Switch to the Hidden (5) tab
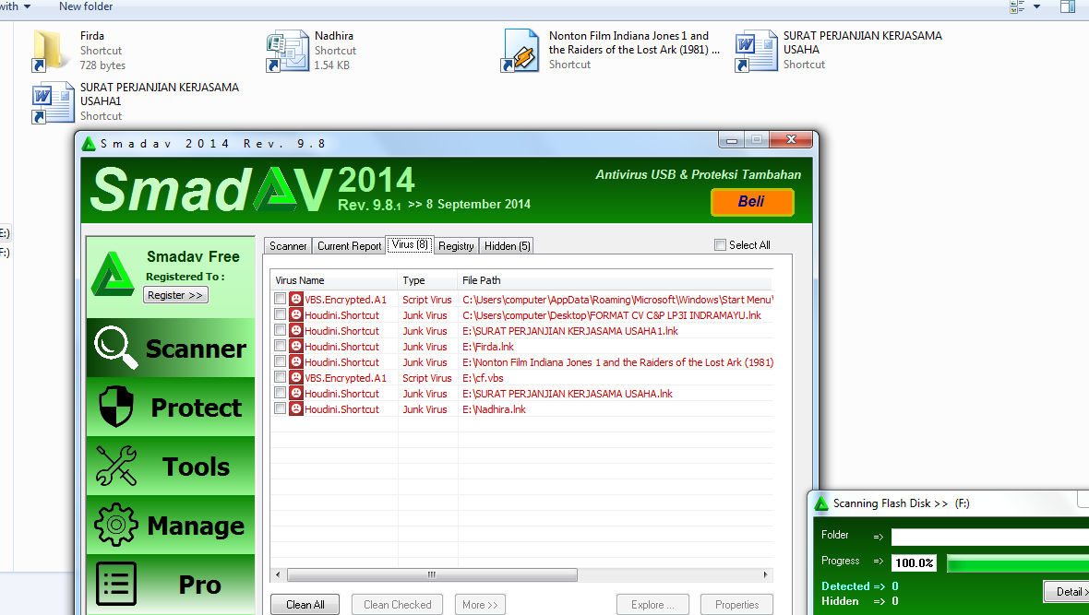The width and height of the screenshot is (1089, 615). point(507,245)
